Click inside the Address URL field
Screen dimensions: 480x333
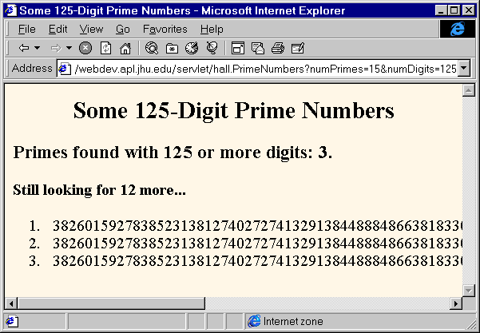264,69
